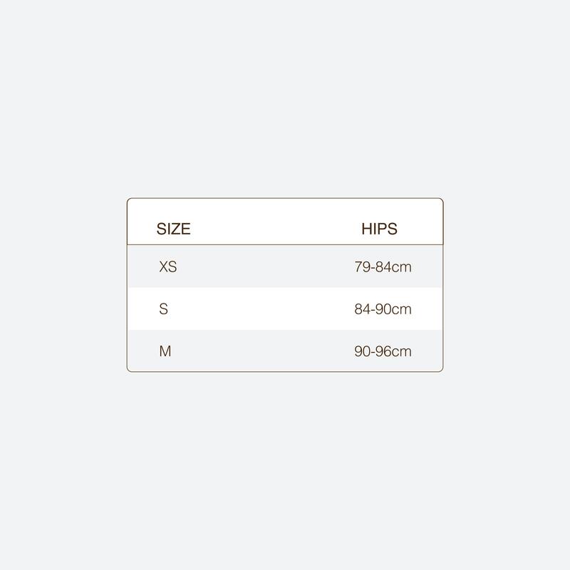
Task: Click the table's bottom-left rounded corner
Action: click(x=129, y=370)
